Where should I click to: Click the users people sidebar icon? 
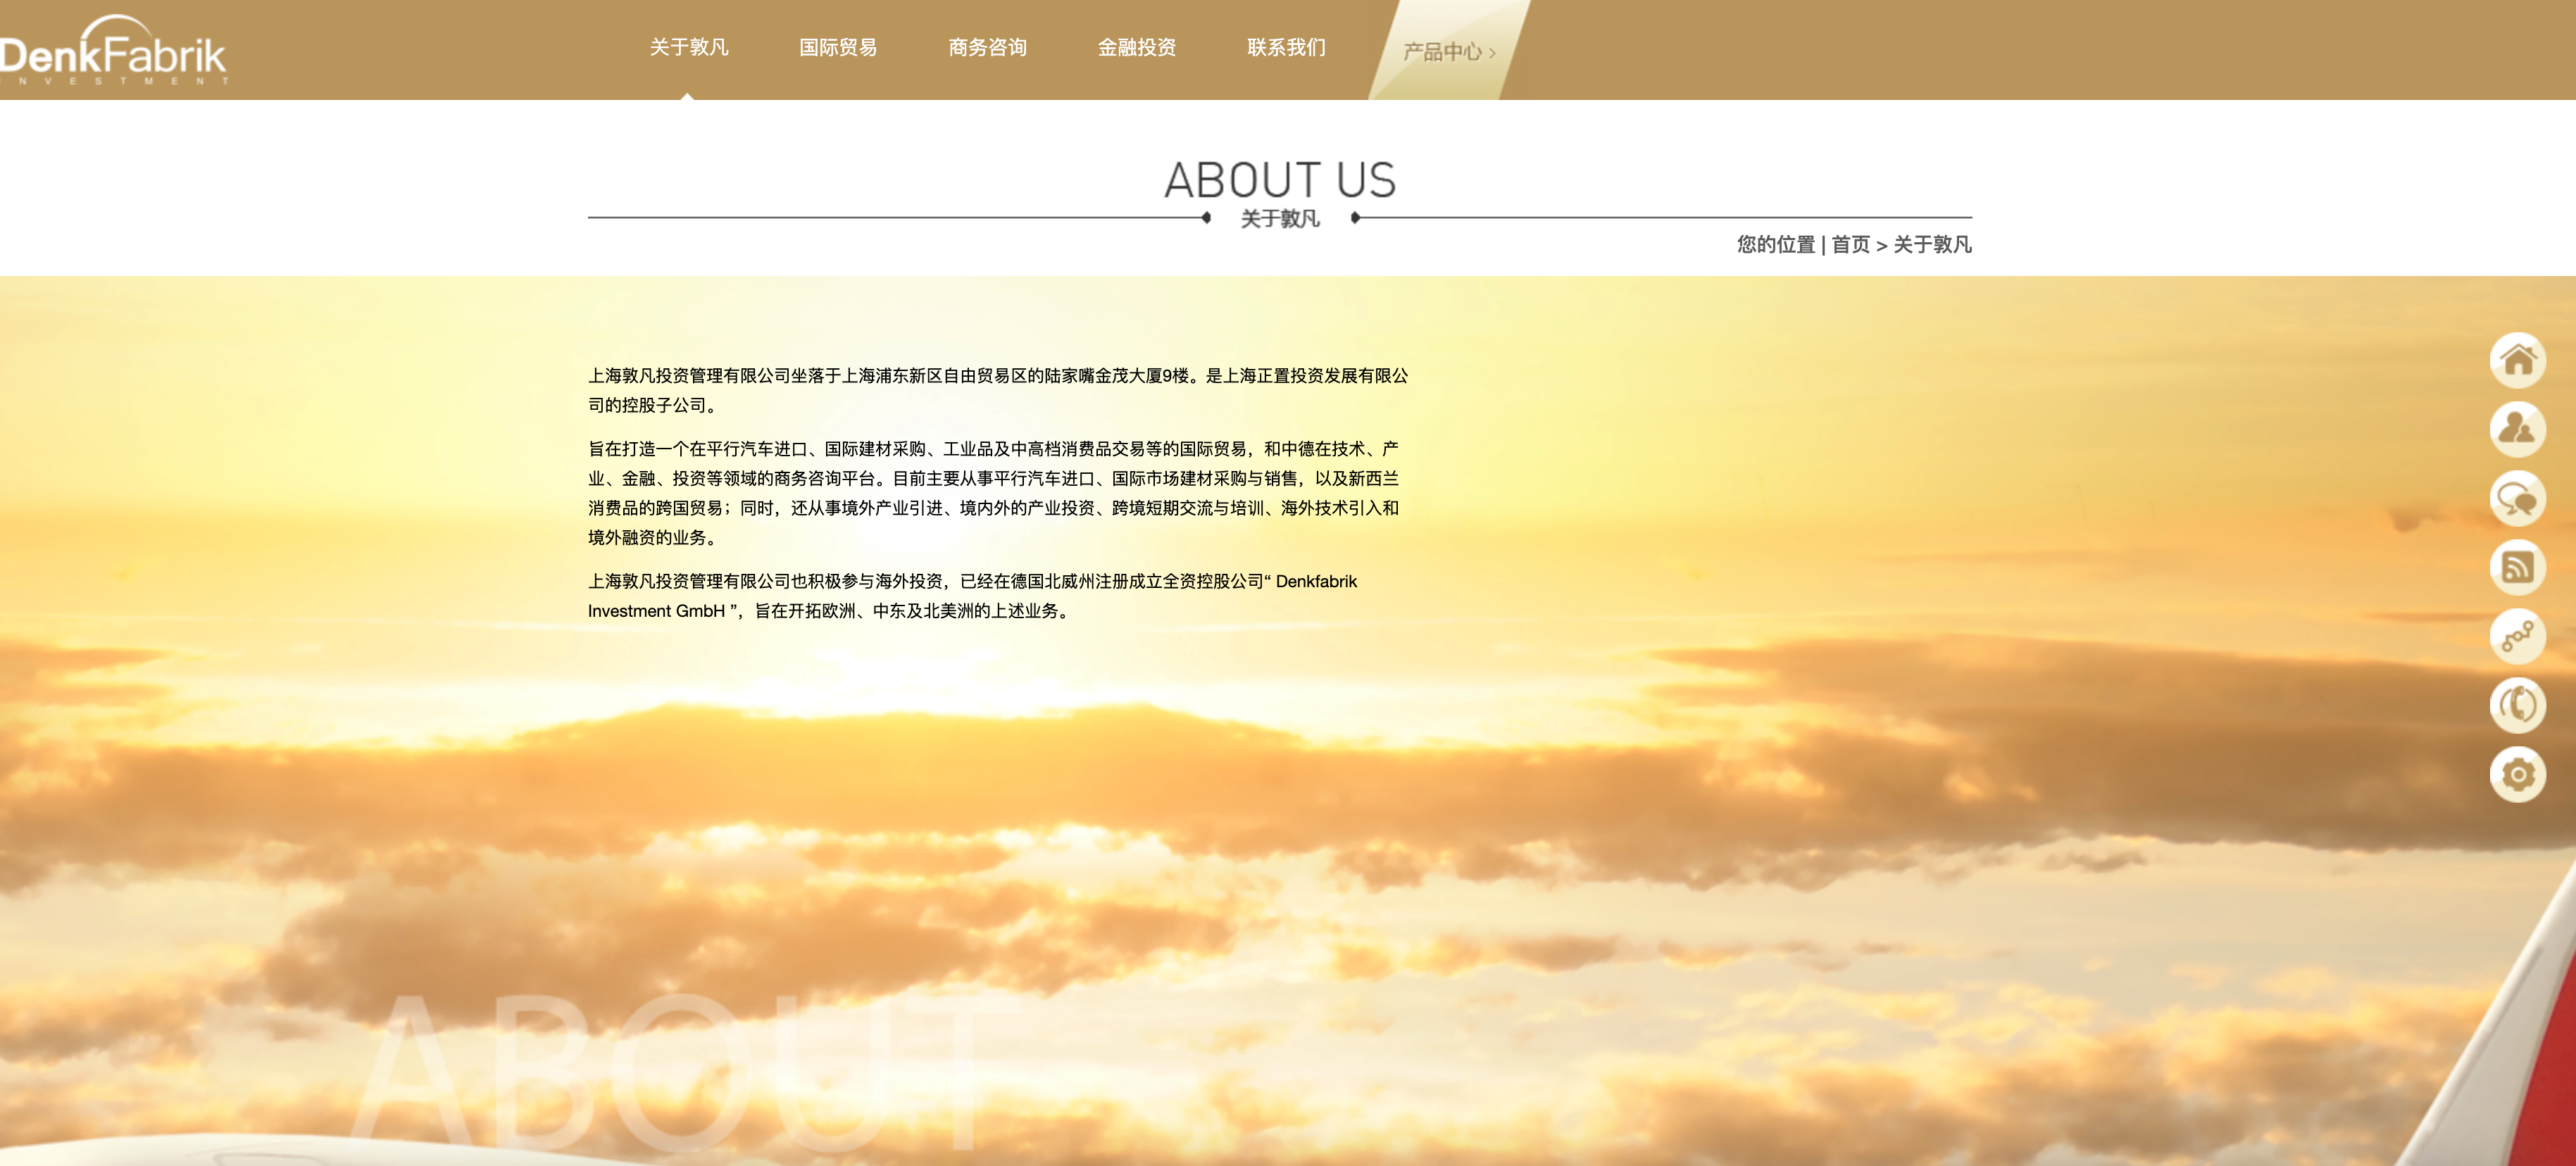pyautogui.click(x=2517, y=429)
